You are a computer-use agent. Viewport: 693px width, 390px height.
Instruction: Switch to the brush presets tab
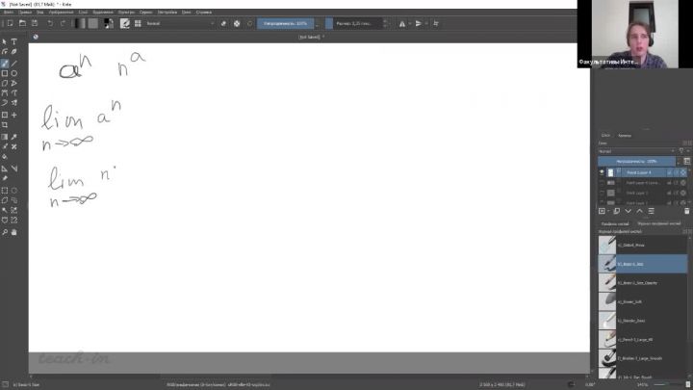(615, 223)
